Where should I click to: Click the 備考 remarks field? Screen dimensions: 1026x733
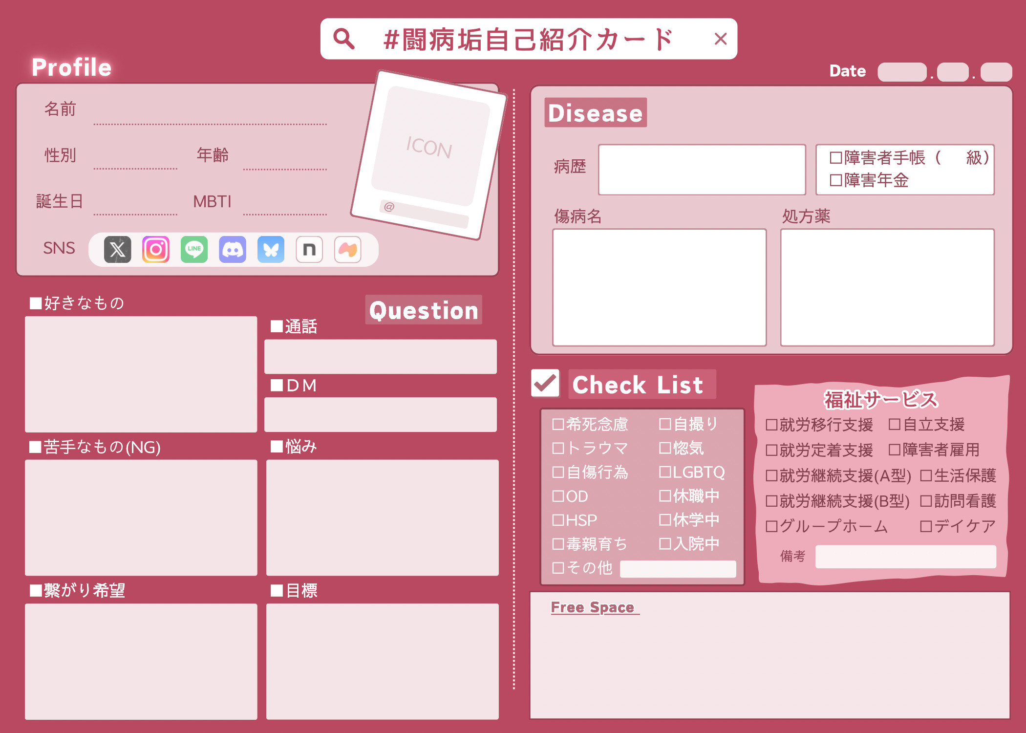[x=905, y=557]
